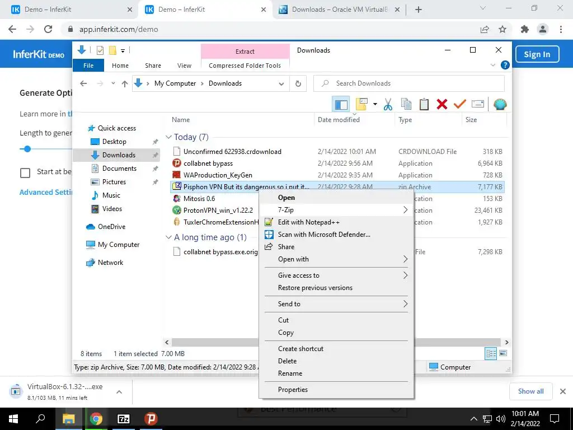Image resolution: width=573 pixels, height=430 pixels.
Task: Go up one folder level arrow
Action: (125, 84)
